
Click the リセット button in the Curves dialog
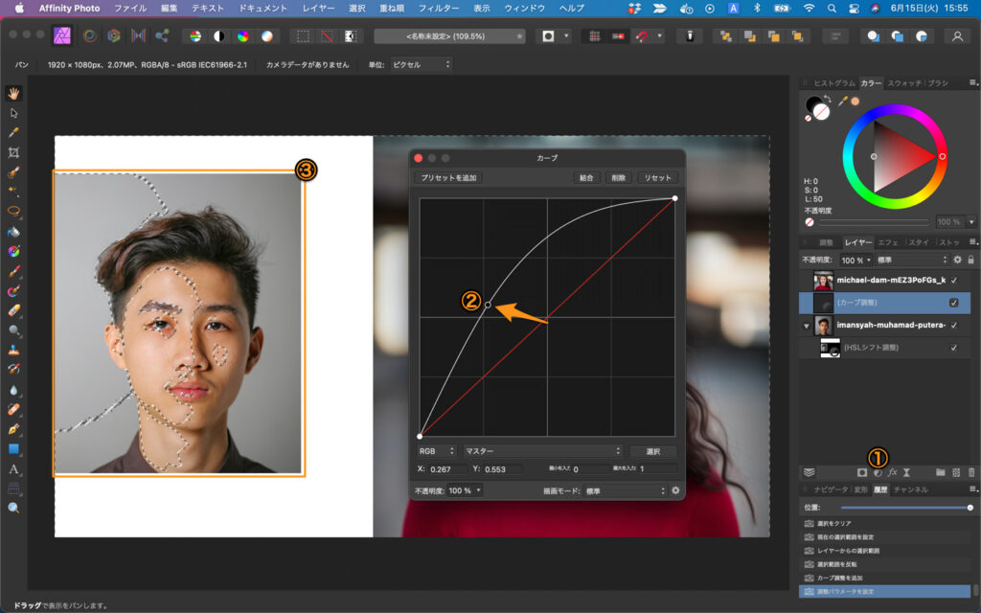pyautogui.click(x=657, y=178)
